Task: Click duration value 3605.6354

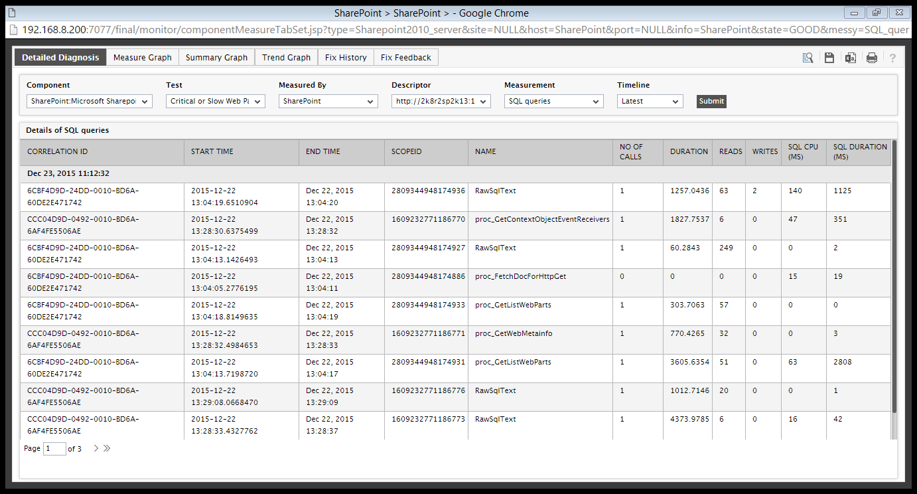Action: (x=689, y=362)
